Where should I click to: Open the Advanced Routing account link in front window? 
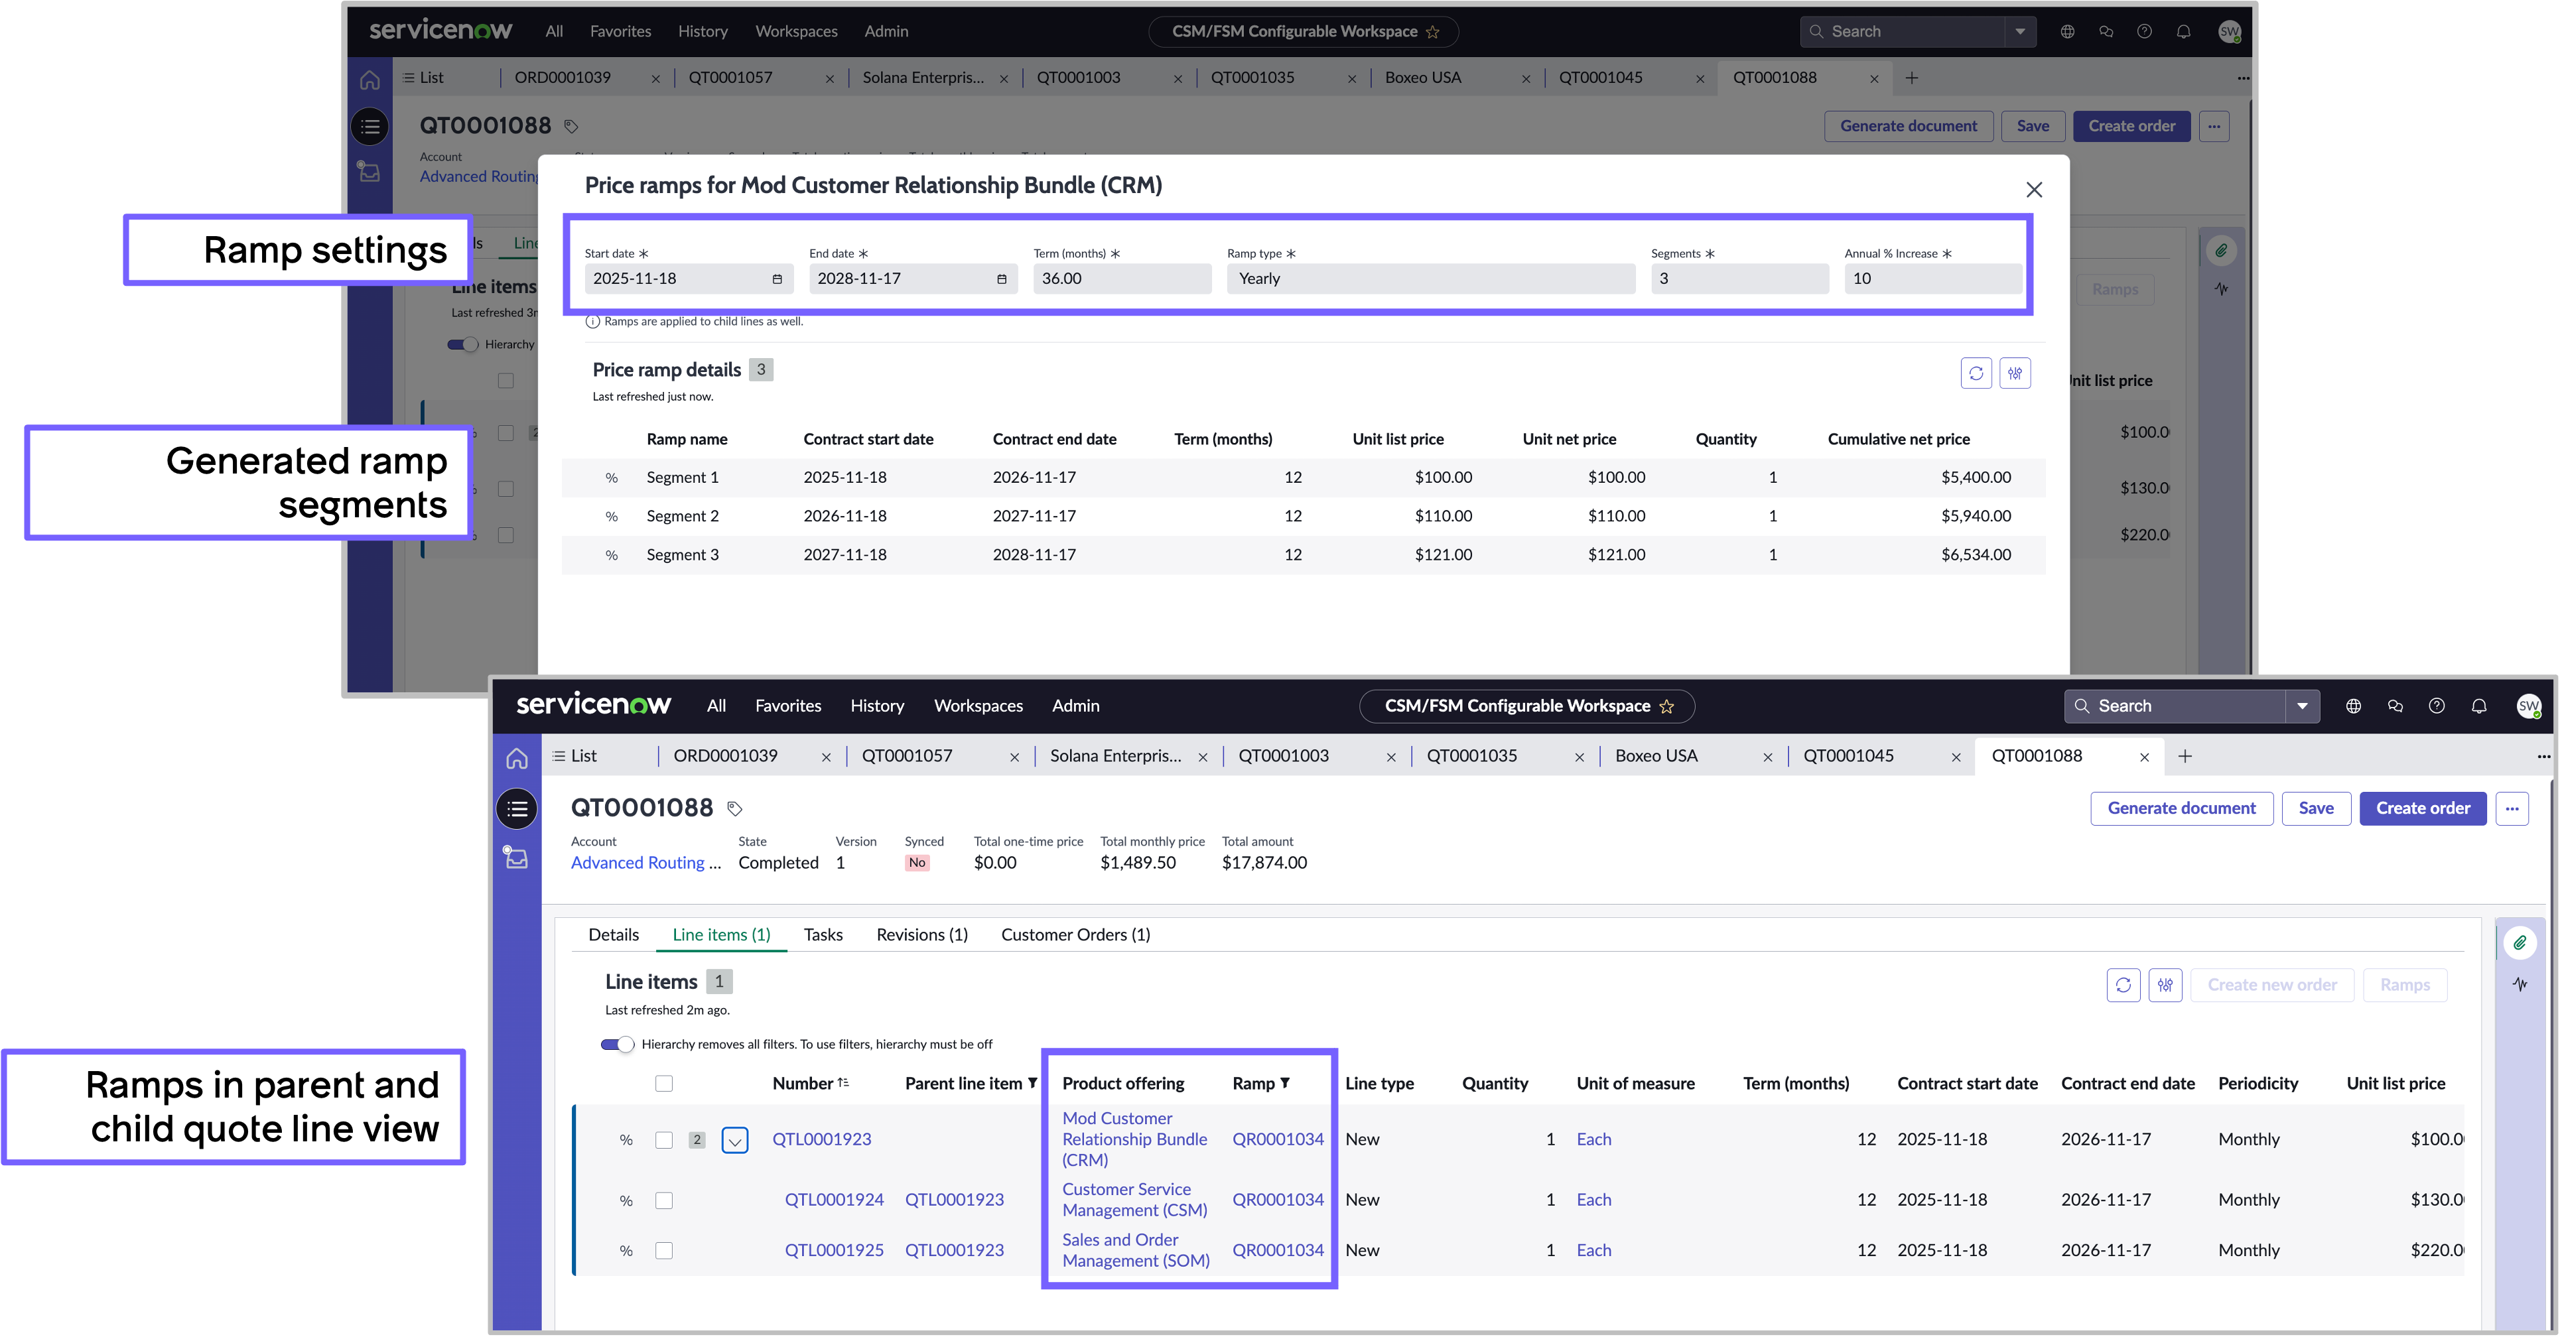click(645, 863)
